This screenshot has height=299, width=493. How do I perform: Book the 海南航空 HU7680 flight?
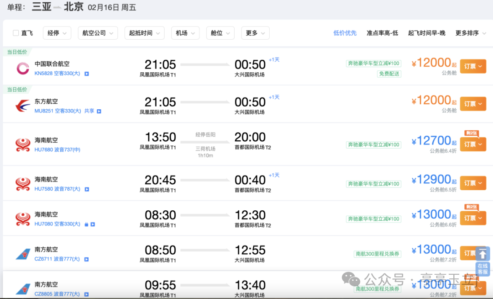[x=473, y=144]
